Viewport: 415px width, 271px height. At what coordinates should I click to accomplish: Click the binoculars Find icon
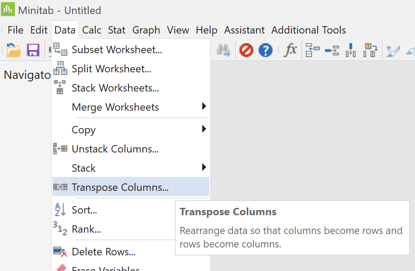click(224, 50)
